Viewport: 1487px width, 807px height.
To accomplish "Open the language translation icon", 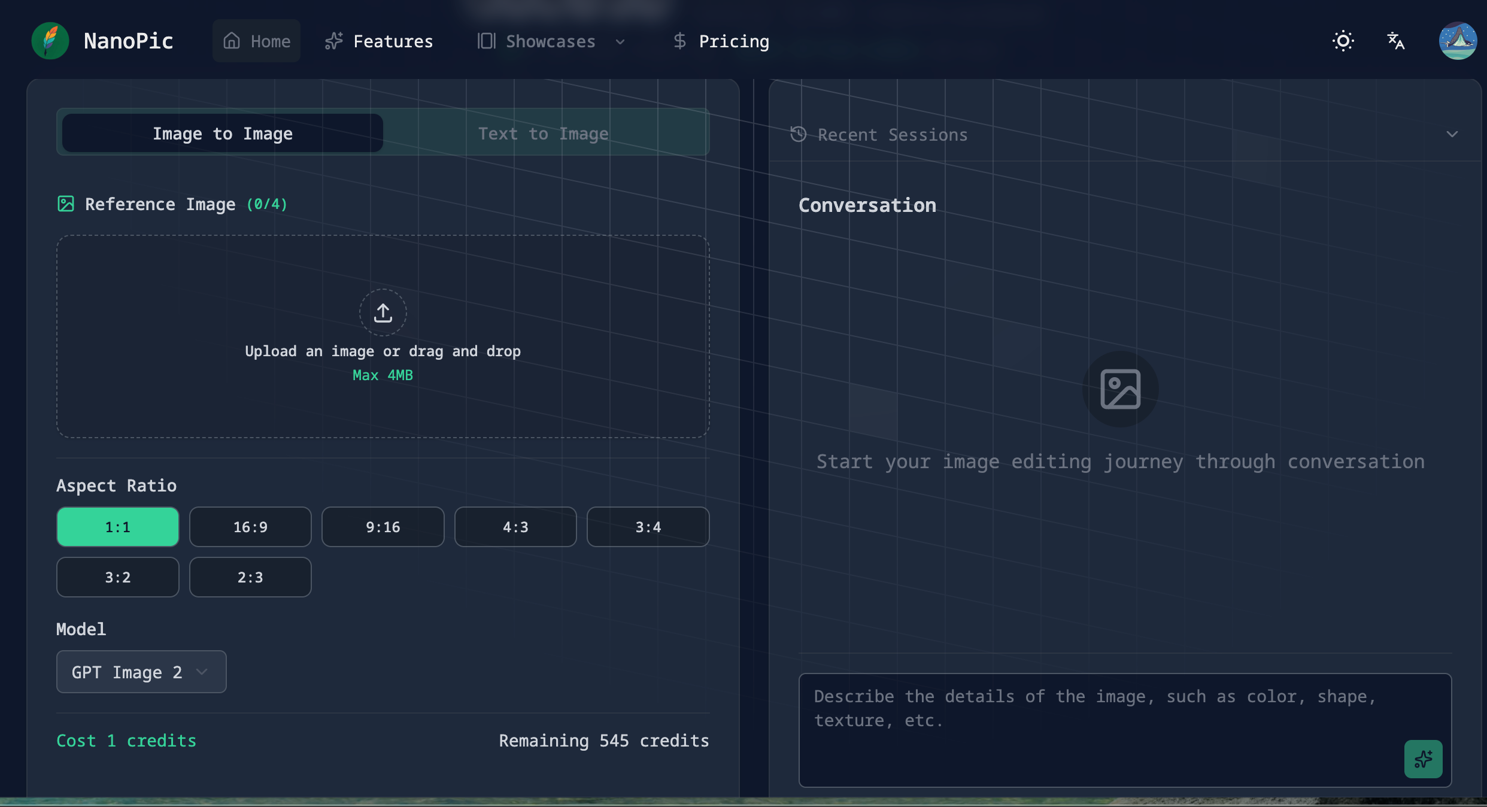I will pyautogui.click(x=1396, y=41).
